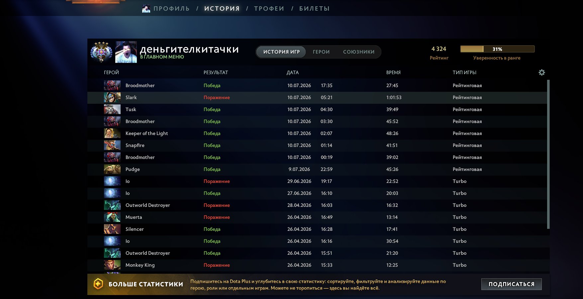The image size is (583, 299).
Task: Click the 9.07.2026 date in Pudge row
Action: [x=299, y=169]
